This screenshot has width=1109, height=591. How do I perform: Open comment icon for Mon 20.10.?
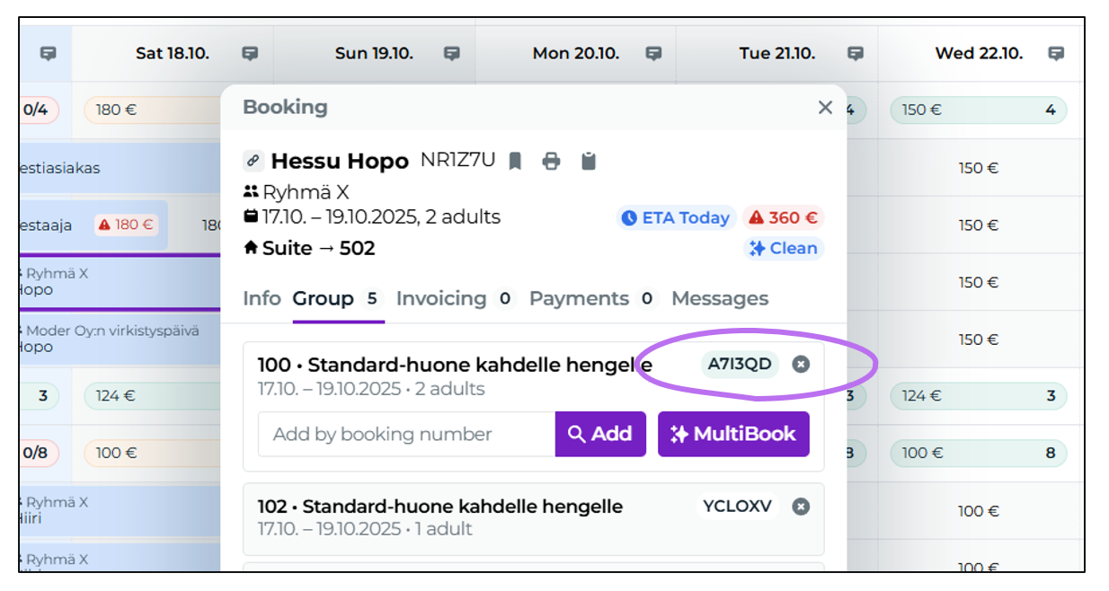click(654, 54)
